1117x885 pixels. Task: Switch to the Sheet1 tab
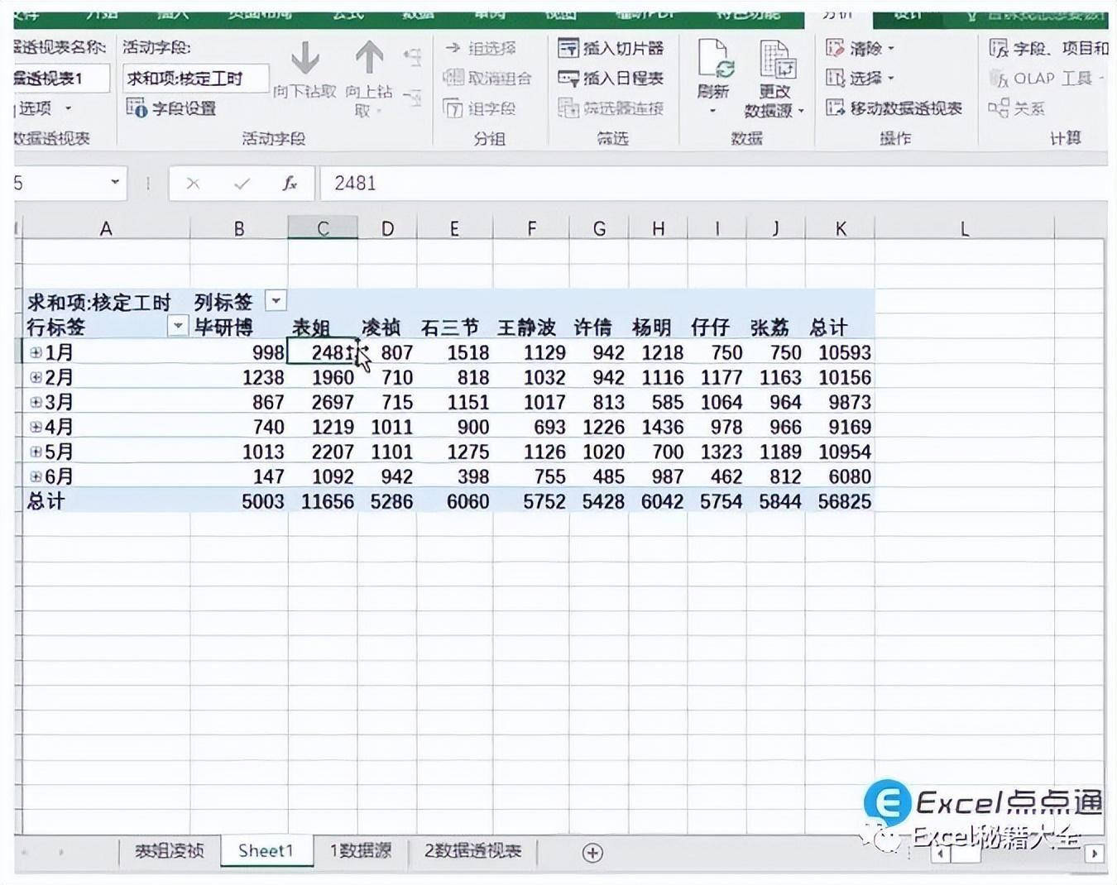266,850
